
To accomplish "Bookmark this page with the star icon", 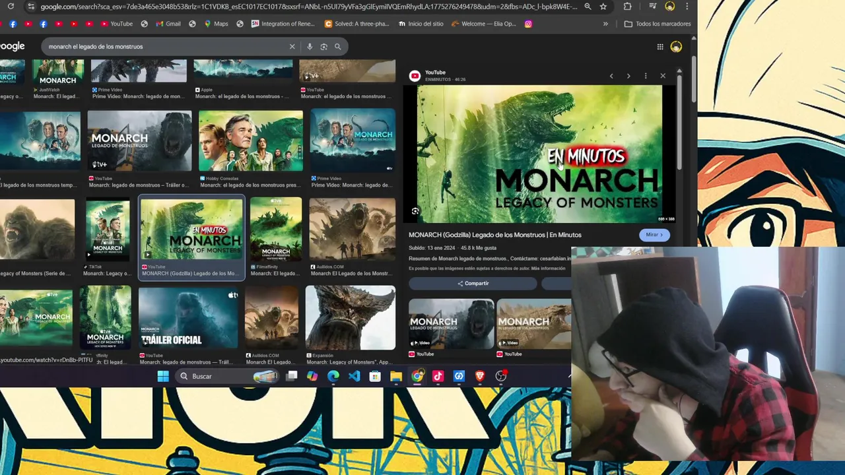I will [x=603, y=7].
